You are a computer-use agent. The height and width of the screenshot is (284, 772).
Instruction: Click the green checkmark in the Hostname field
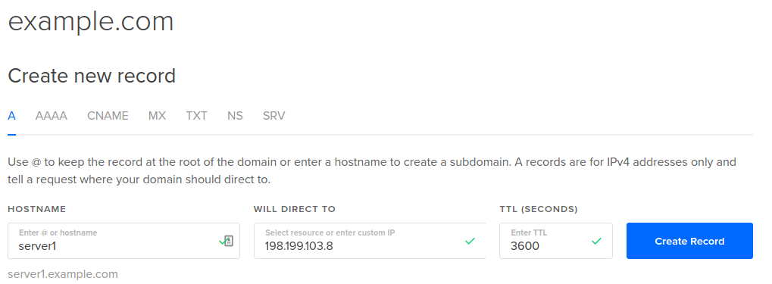[221, 241]
